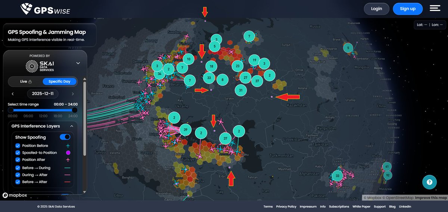The width and height of the screenshot is (448, 212).
Task: Open cluster marker 8 on map
Action: pyautogui.click(x=223, y=79)
